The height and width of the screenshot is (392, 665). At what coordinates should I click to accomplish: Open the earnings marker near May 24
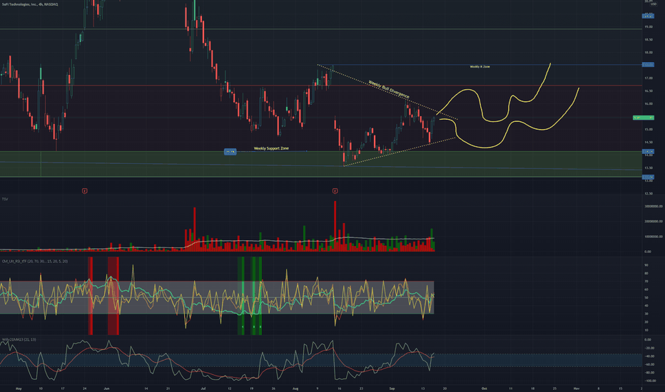[84, 191]
